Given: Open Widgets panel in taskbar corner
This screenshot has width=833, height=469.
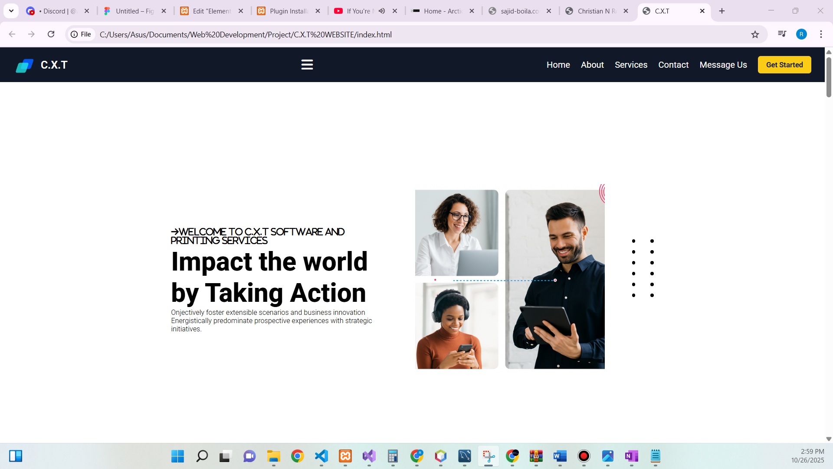Looking at the screenshot, I should [16, 456].
